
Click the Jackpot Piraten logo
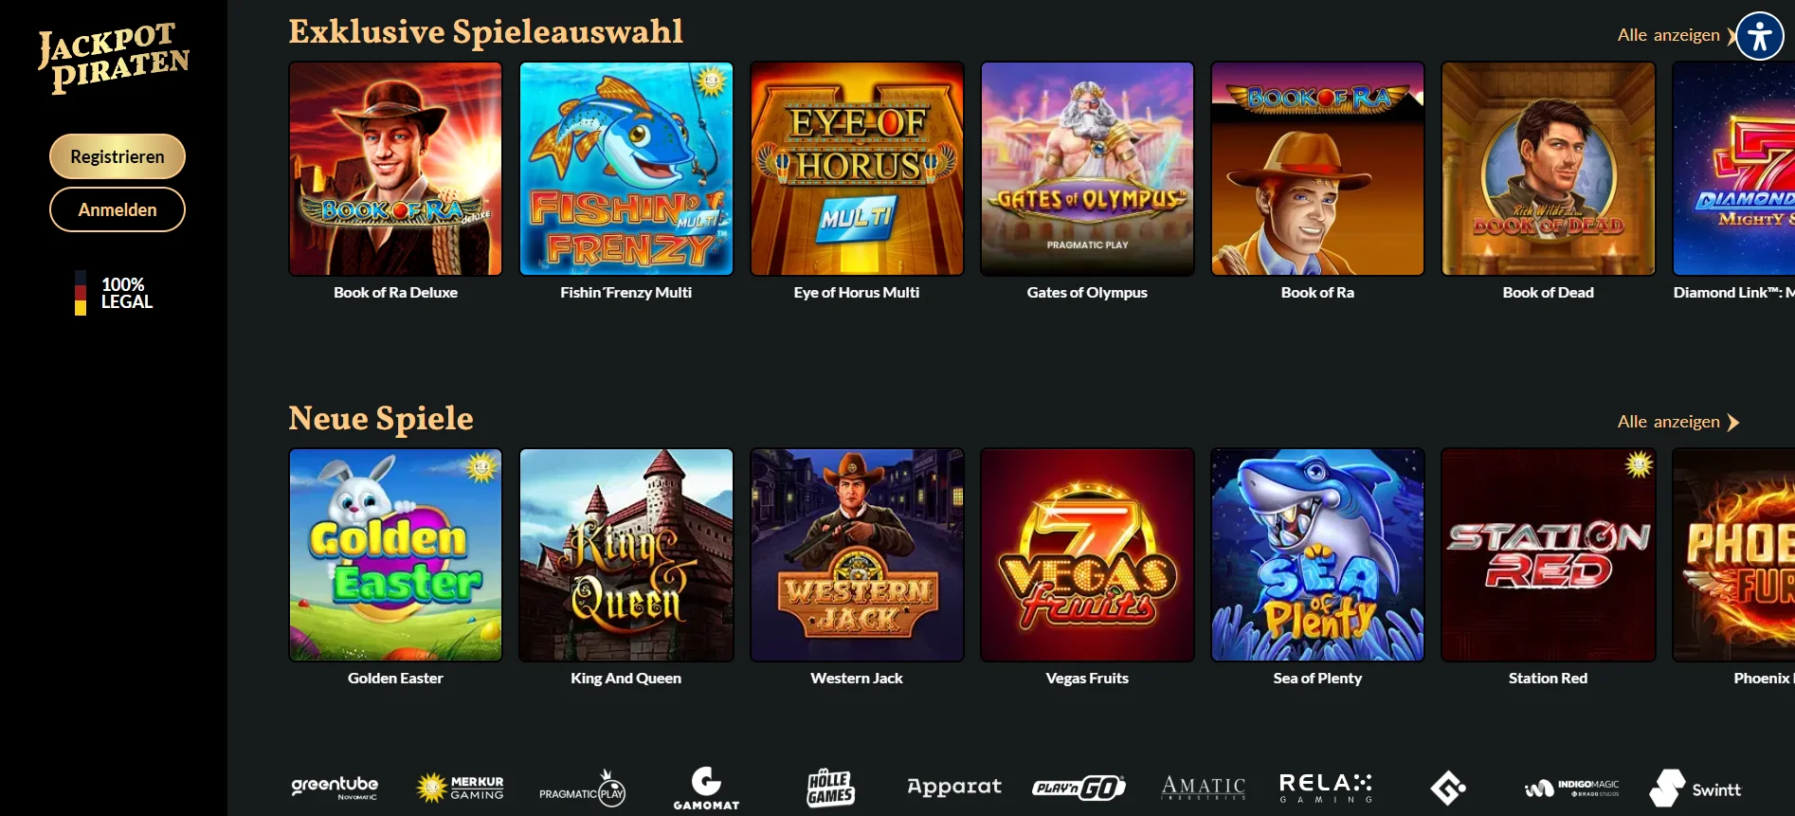(114, 58)
